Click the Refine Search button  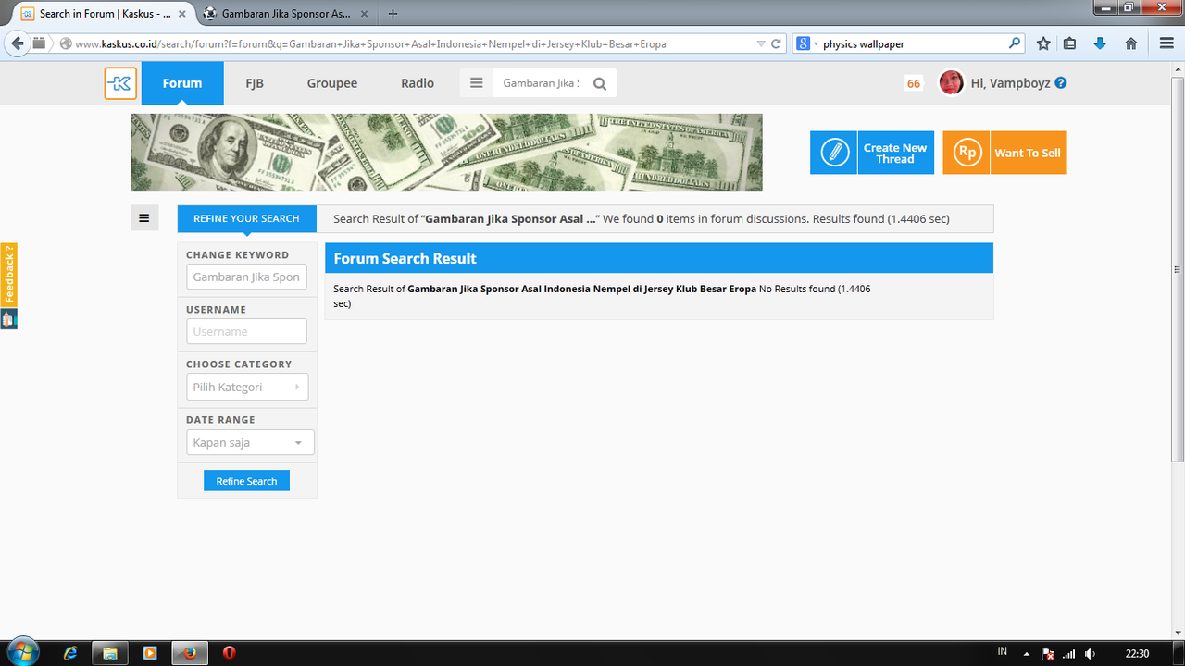pos(246,481)
